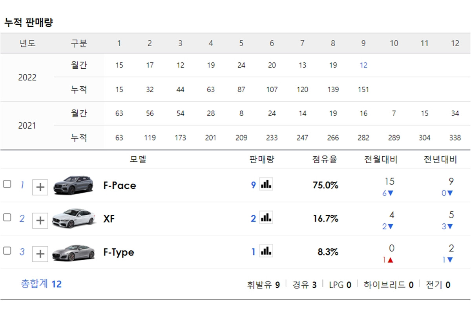The image size is (471, 314).
Task: Click the bar chart icon next to F-Pace sales
Action: (266, 184)
